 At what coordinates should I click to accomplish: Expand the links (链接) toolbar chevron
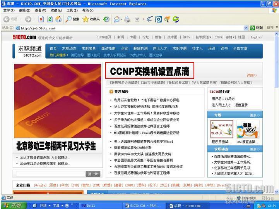[277, 27]
